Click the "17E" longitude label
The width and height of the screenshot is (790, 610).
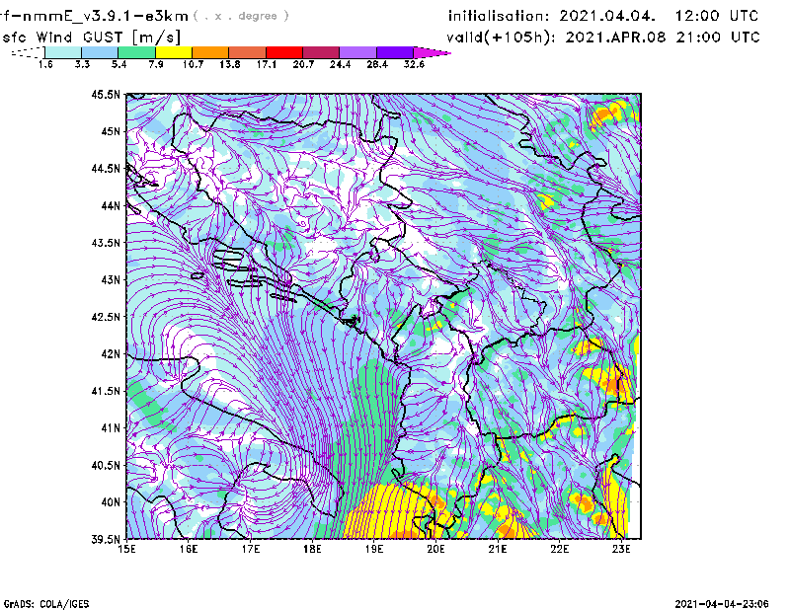pyautogui.click(x=251, y=549)
